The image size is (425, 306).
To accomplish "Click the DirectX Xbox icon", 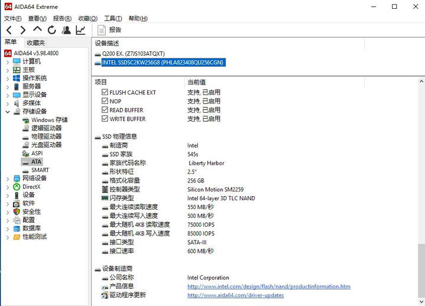I will (x=17, y=187).
